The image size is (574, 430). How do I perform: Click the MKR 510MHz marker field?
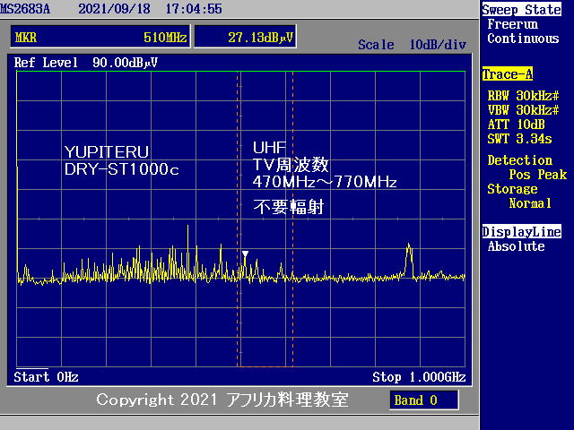pyautogui.click(x=100, y=37)
